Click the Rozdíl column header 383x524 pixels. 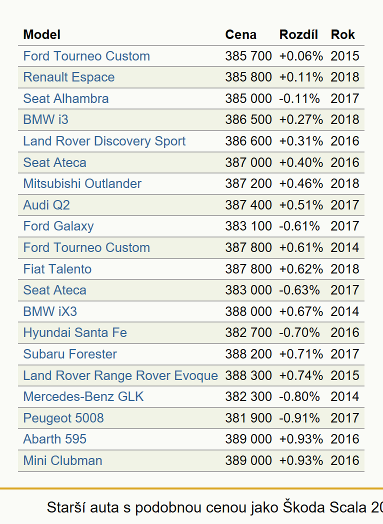[298, 35]
